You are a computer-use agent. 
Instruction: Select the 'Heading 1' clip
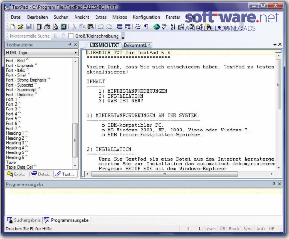tap(17, 133)
